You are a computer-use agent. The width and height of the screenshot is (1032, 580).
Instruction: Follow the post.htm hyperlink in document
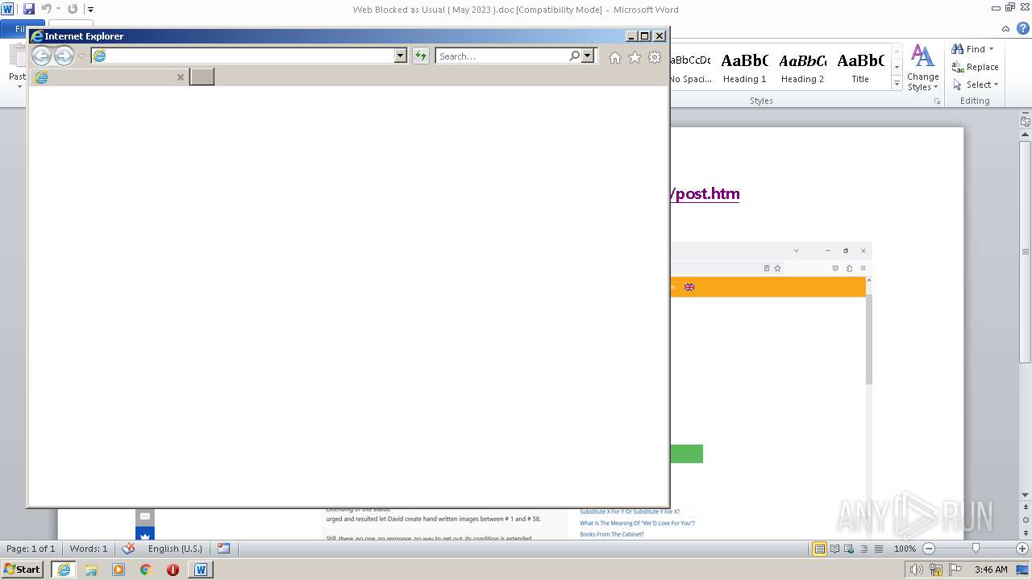[x=705, y=193]
